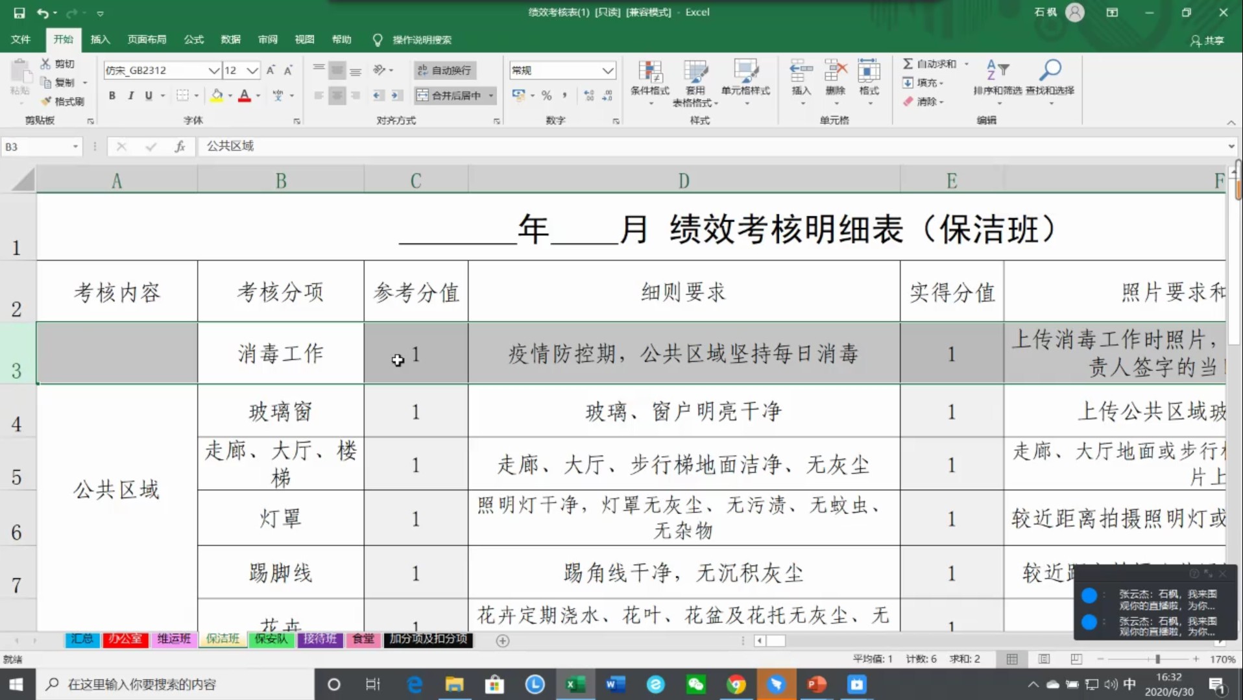This screenshot has height=700, width=1243.
Task: Click the AutoSum (自动求和) button
Action: (930, 64)
